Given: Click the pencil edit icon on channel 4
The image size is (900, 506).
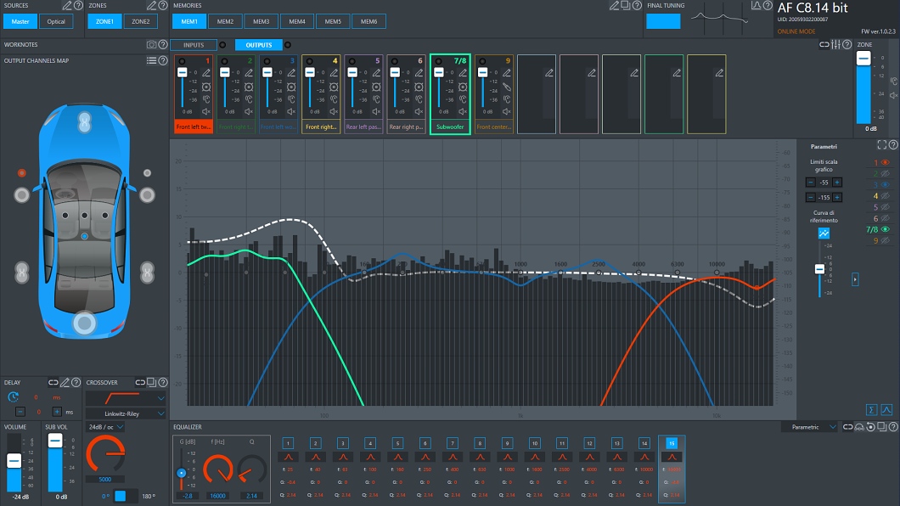Looking at the screenshot, I should coord(335,73).
